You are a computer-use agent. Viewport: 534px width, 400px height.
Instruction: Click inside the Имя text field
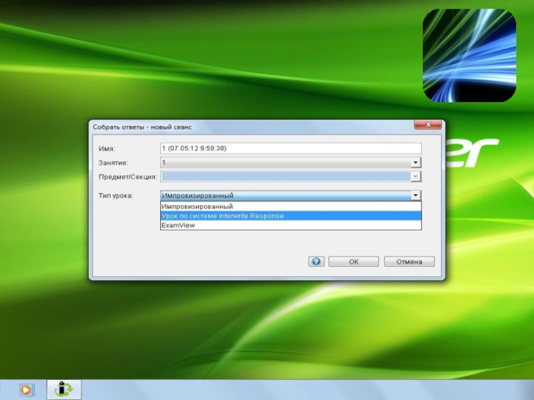point(290,149)
